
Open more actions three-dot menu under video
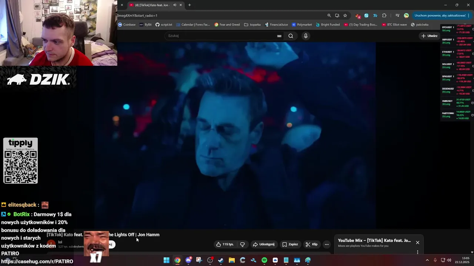[x=327, y=244]
